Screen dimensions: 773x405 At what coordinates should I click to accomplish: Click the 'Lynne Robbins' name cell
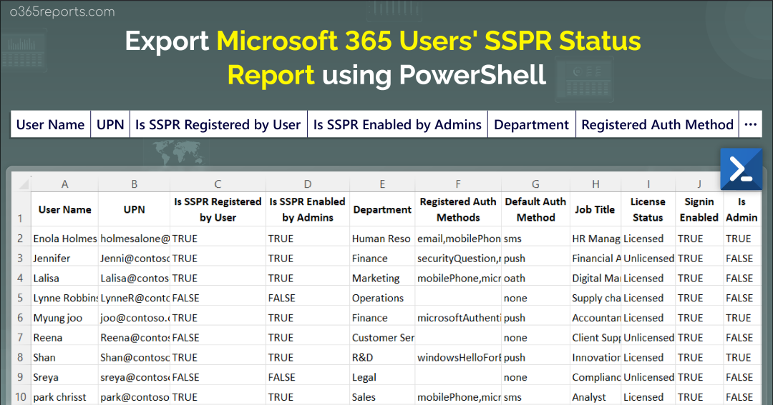click(x=64, y=298)
